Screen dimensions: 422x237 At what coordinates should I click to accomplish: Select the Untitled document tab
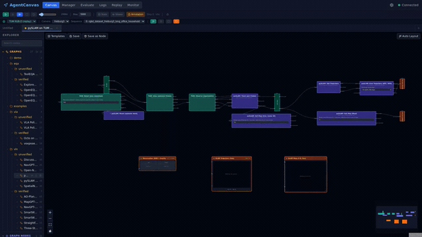tap(8, 28)
